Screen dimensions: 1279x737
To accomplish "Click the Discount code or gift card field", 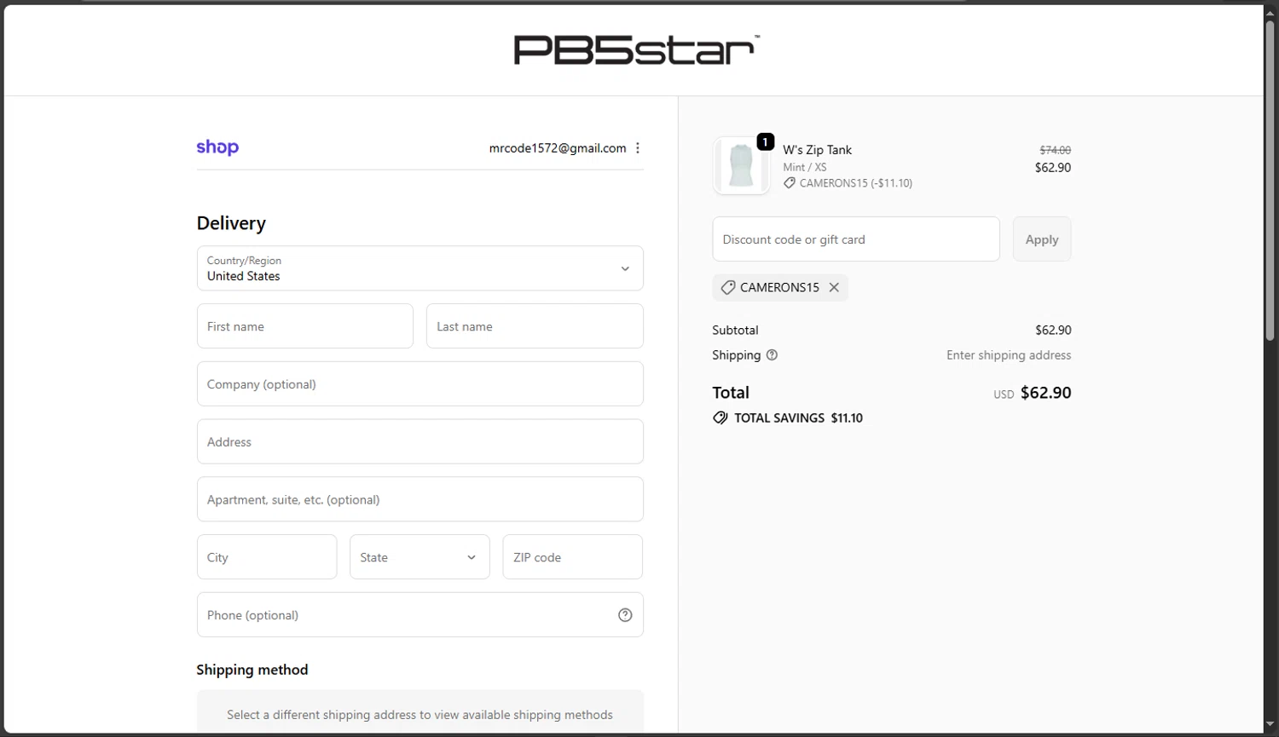I will coord(856,239).
